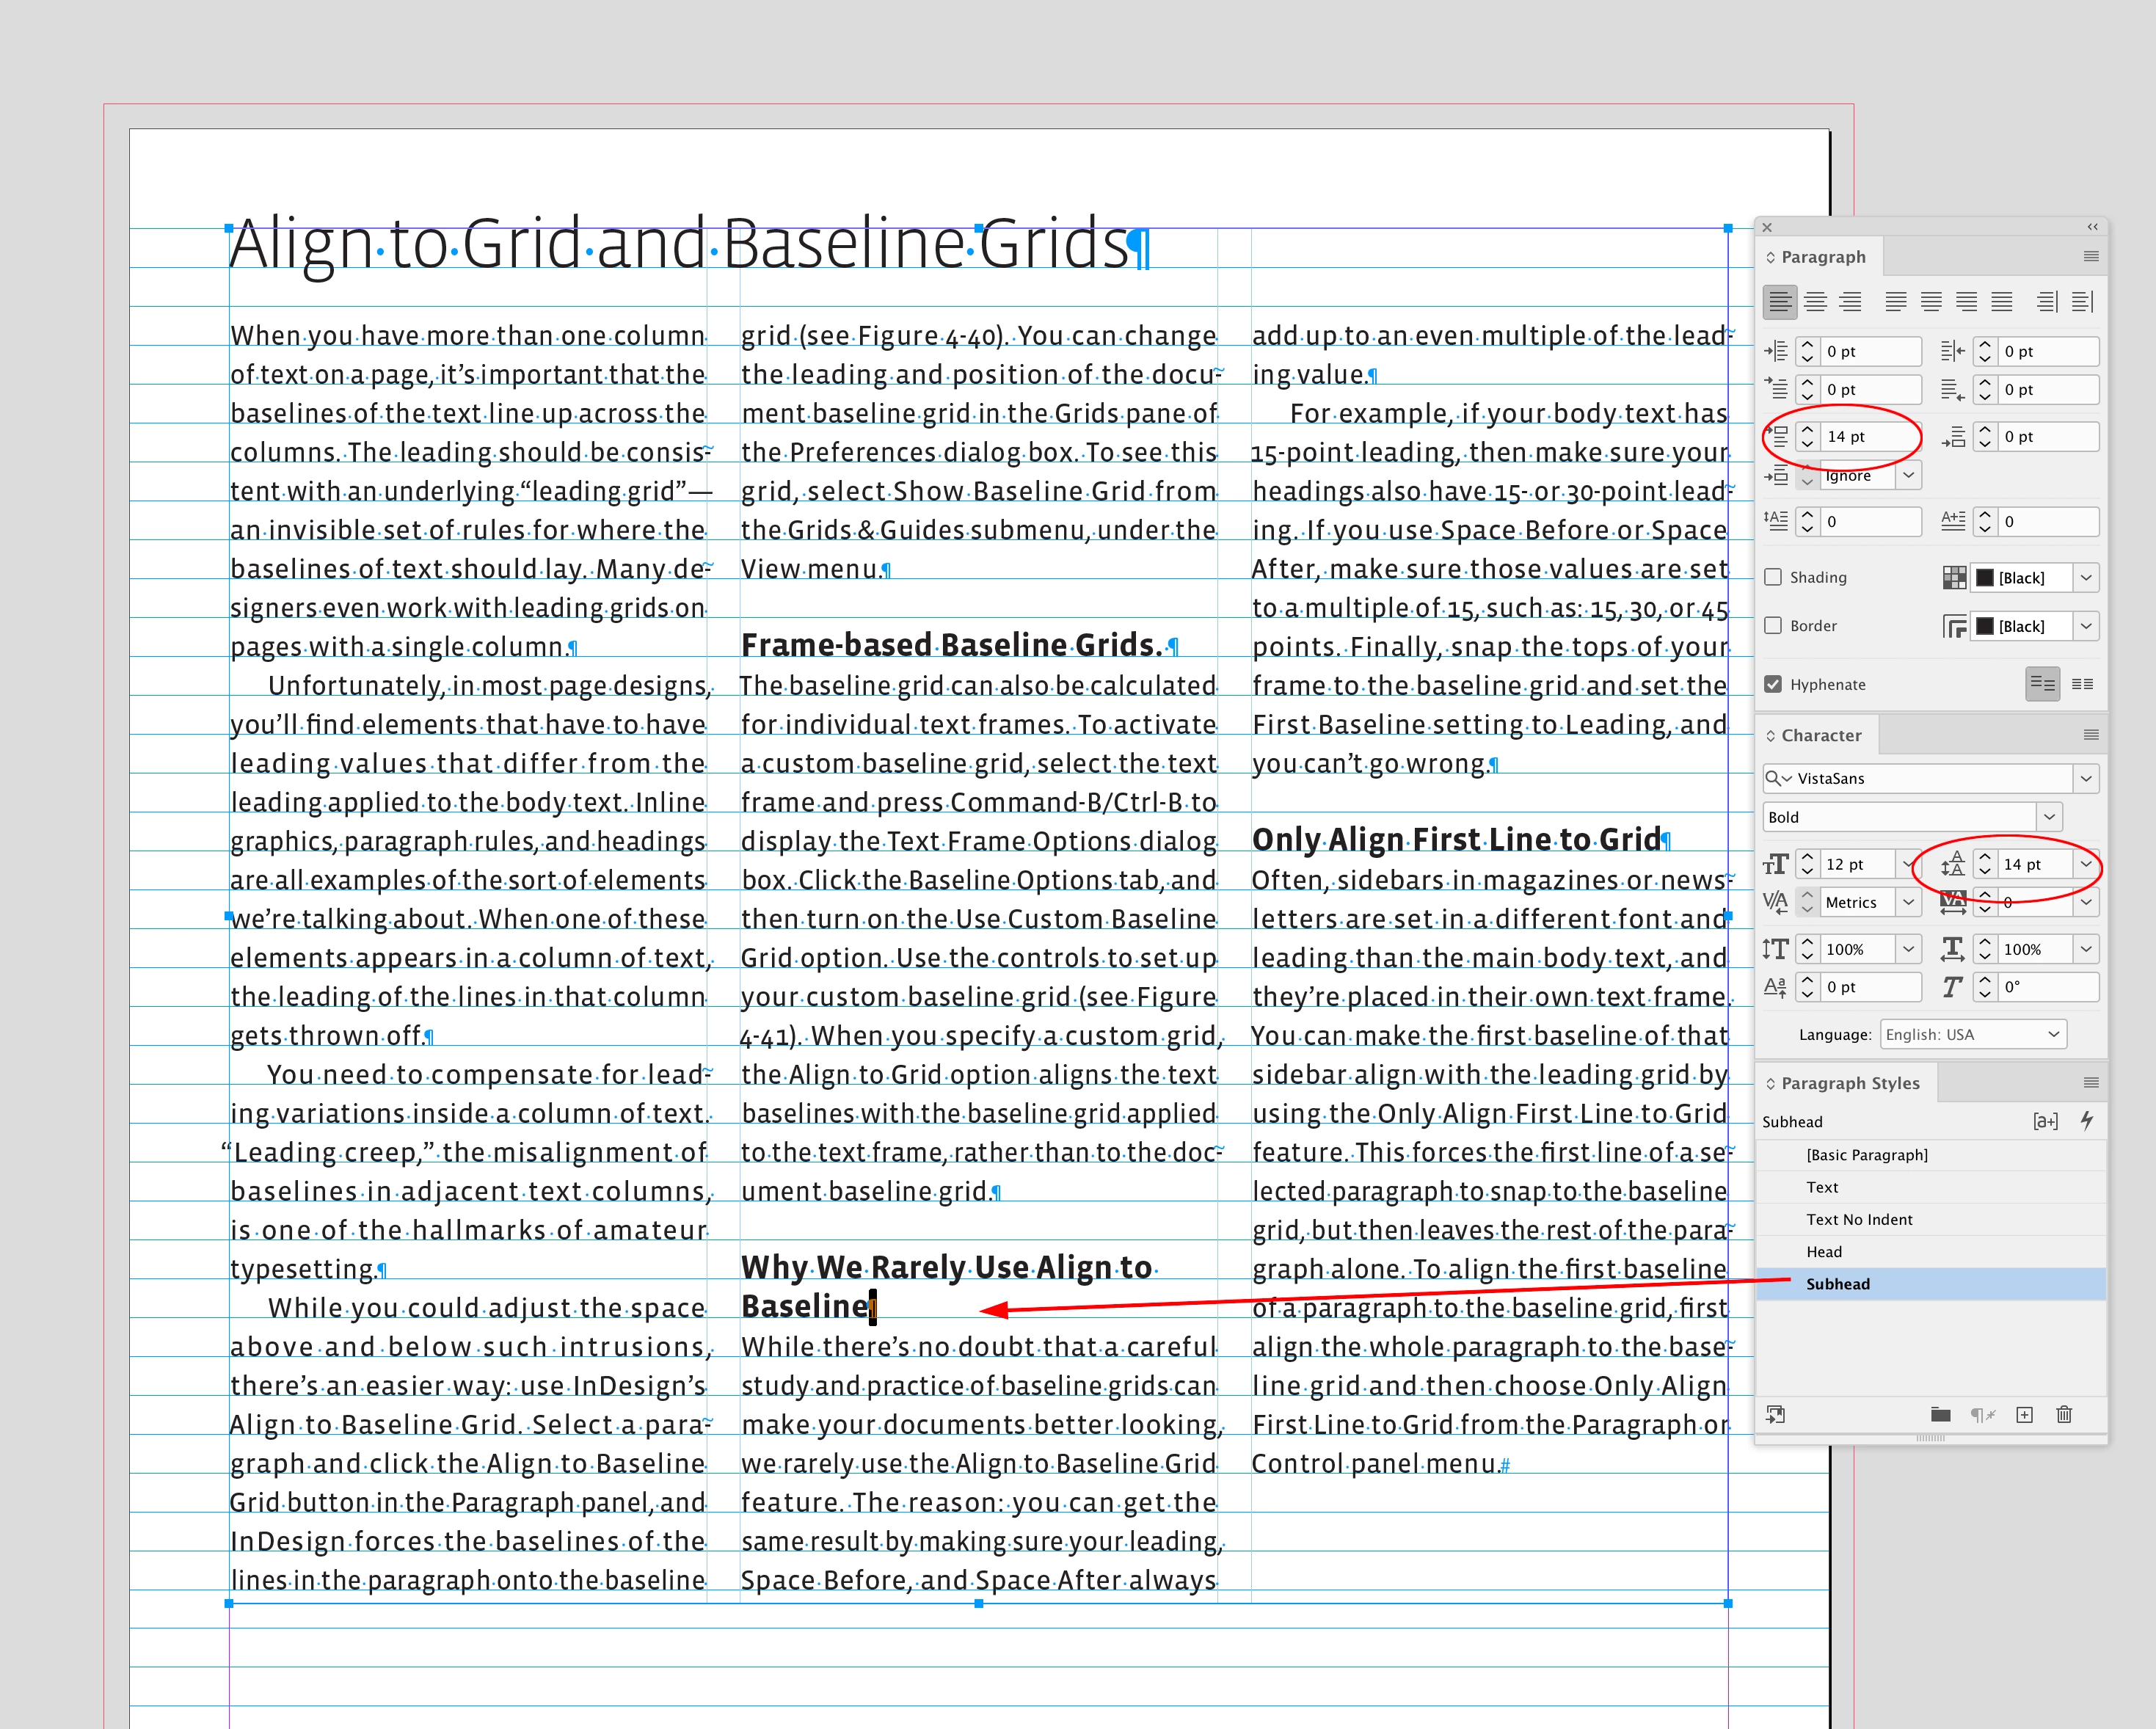The height and width of the screenshot is (1729, 2156).
Task: Enable the Shading checkbox
Action: coord(1773,577)
